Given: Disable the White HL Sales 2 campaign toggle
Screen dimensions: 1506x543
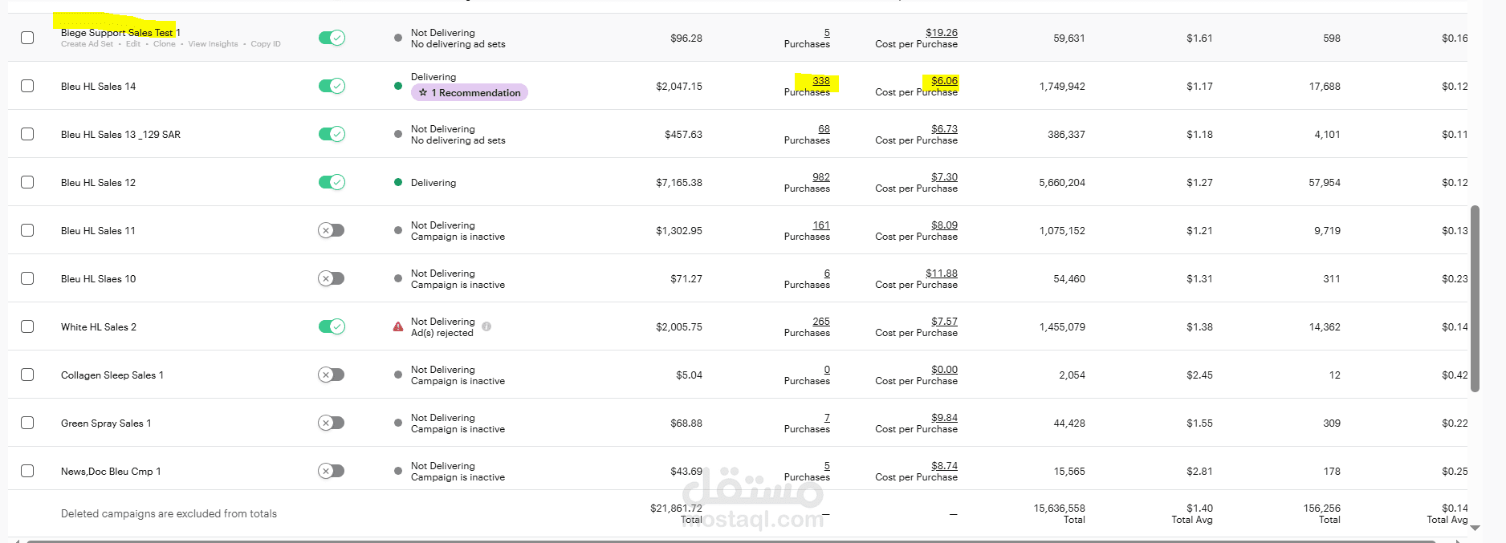Looking at the screenshot, I should point(332,326).
